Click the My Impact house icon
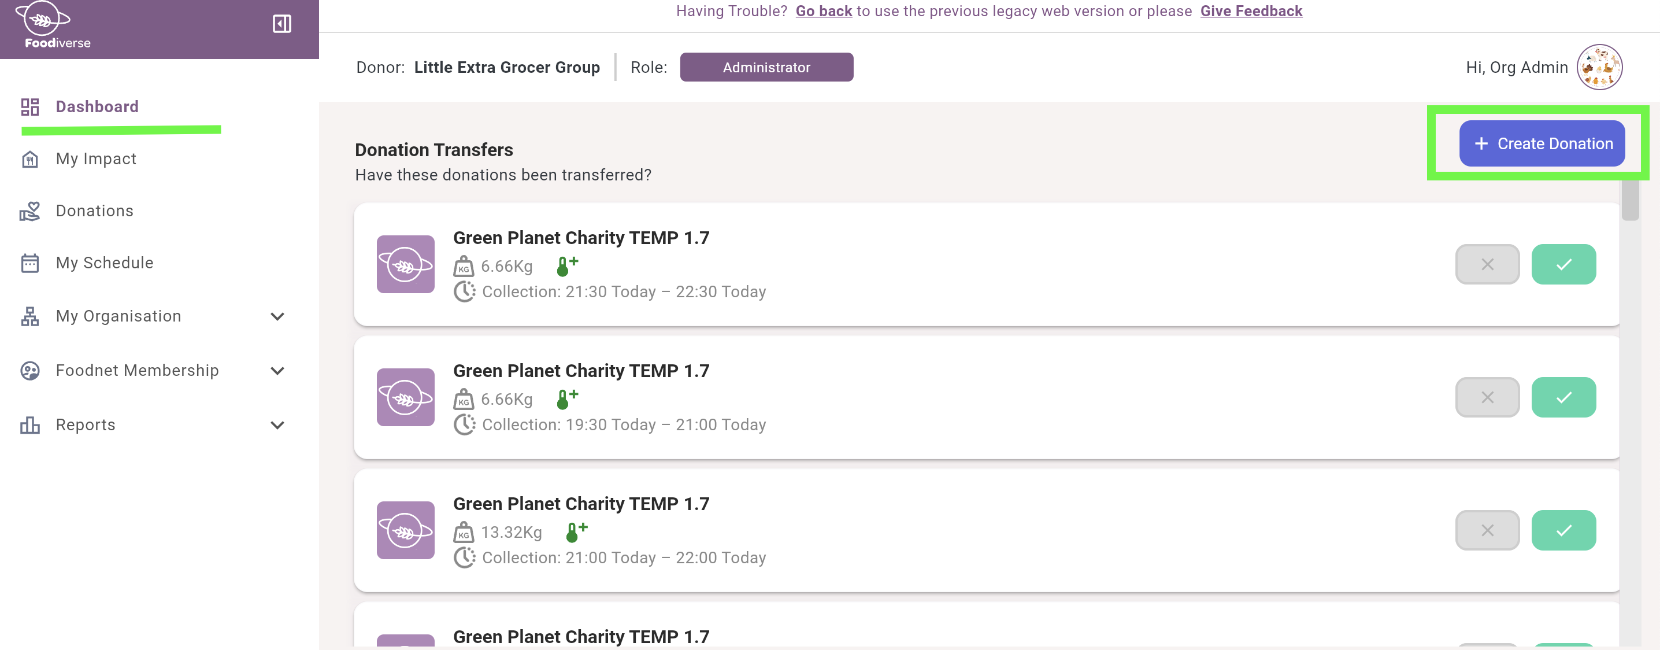The image size is (1660, 650). pyautogui.click(x=29, y=158)
